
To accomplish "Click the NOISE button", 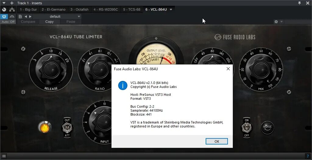I will click(267, 127).
